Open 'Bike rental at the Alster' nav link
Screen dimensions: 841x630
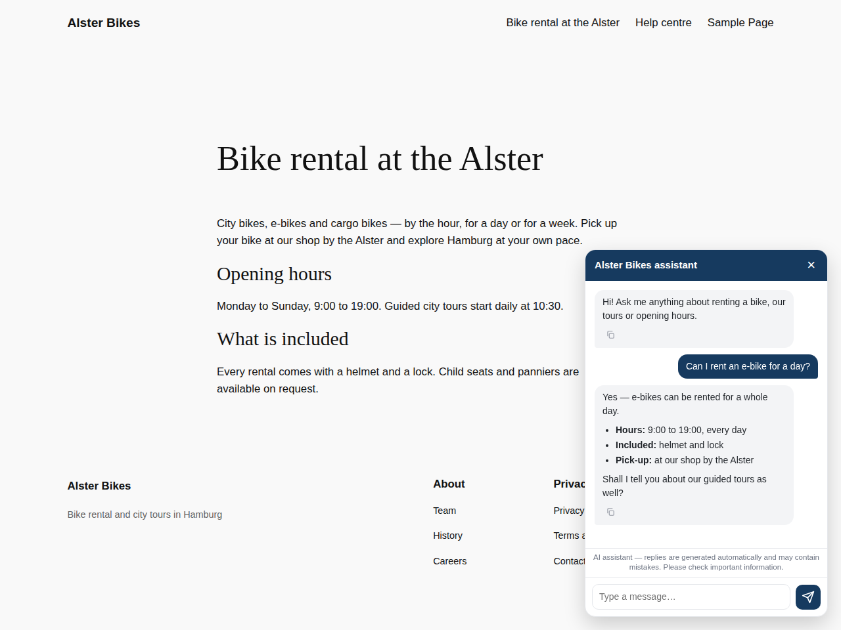point(563,22)
